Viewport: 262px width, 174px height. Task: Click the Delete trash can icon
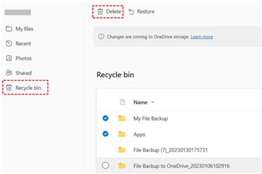(100, 12)
